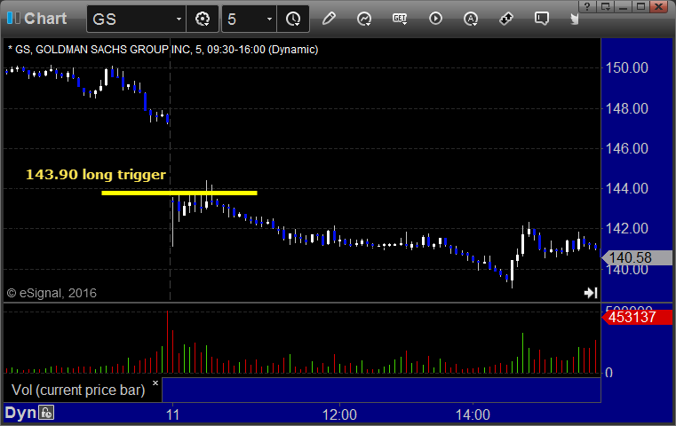Click the 140.58 current price tag
This screenshot has width=676, height=426.
(637, 257)
